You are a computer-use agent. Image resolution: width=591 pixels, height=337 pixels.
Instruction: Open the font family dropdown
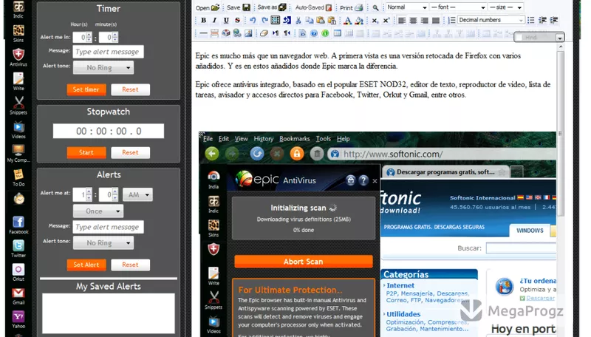point(458,7)
